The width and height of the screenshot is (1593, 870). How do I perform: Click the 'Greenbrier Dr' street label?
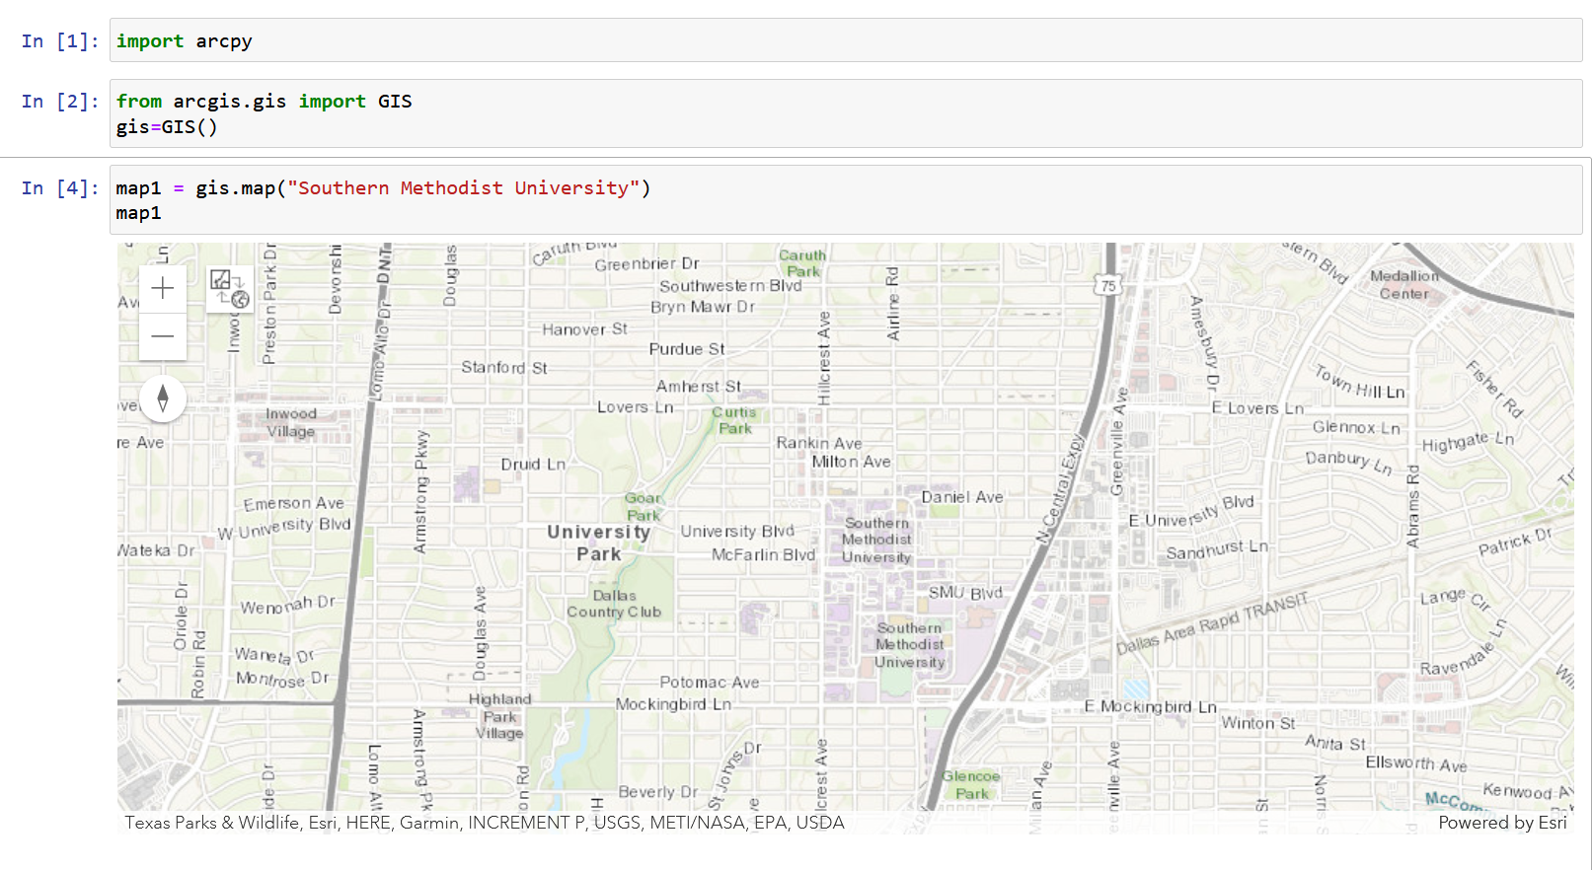pyautogui.click(x=646, y=264)
